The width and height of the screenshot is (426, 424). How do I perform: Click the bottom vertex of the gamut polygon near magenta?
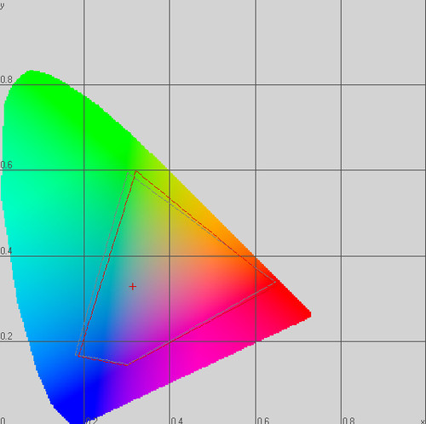(128, 364)
